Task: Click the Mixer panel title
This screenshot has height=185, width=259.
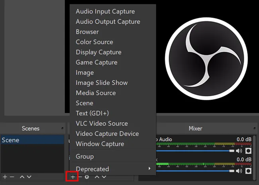Action: tap(195, 129)
